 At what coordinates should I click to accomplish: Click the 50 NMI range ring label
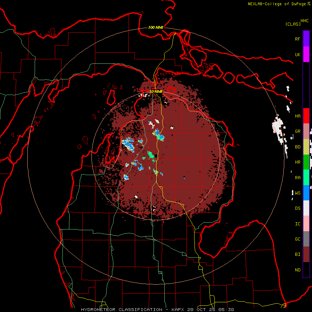156,92
